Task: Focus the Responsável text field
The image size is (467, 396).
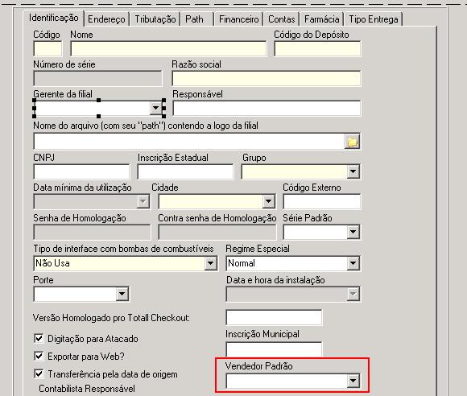Action: click(x=267, y=108)
